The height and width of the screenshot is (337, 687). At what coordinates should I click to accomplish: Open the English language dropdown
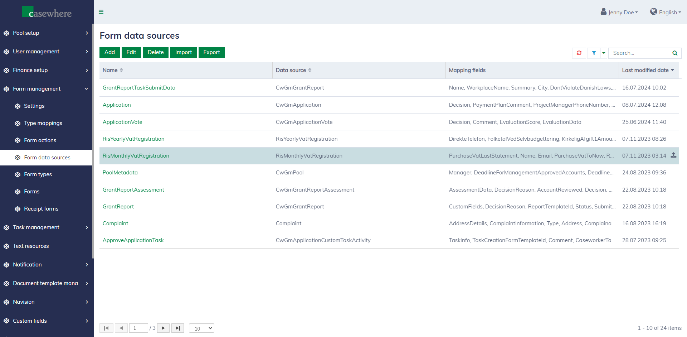tap(666, 12)
